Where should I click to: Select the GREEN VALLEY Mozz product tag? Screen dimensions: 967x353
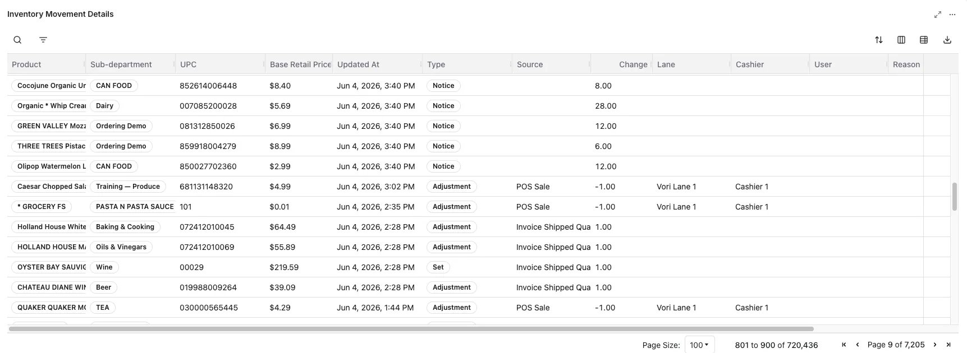(49, 126)
